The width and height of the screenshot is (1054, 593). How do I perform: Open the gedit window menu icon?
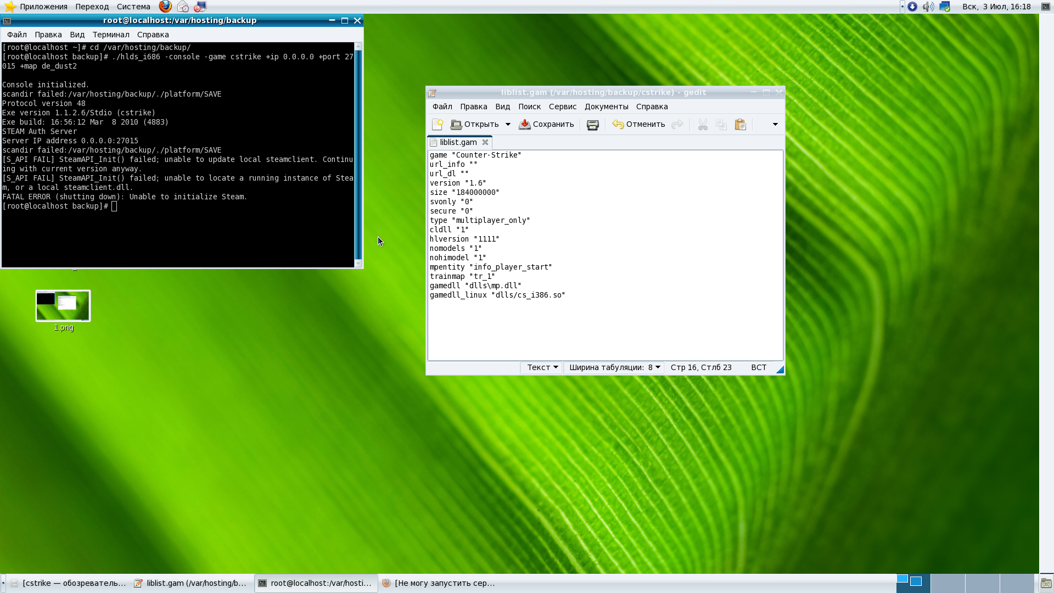point(433,93)
